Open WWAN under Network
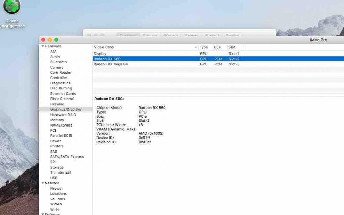 coord(56,204)
